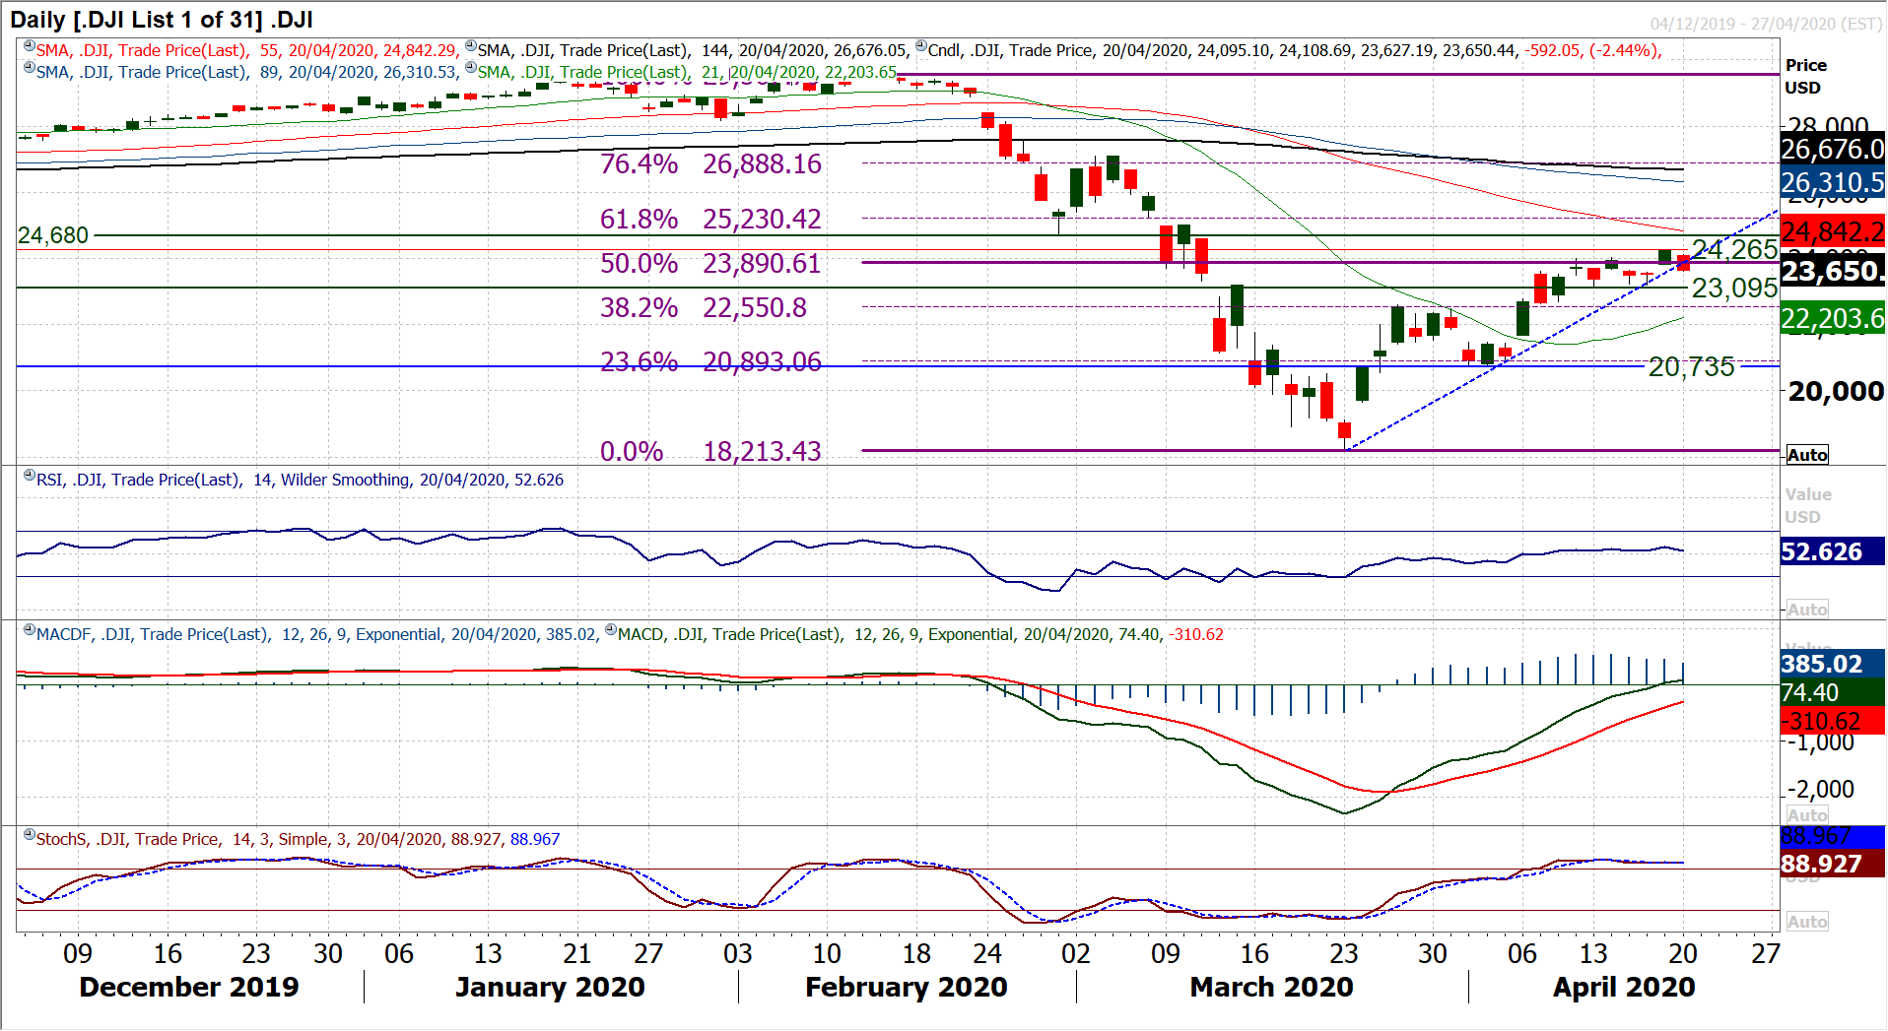This screenshot has height=1031, width=1888.
Task: Click the icon before the StochS legend
Action: 30,835
